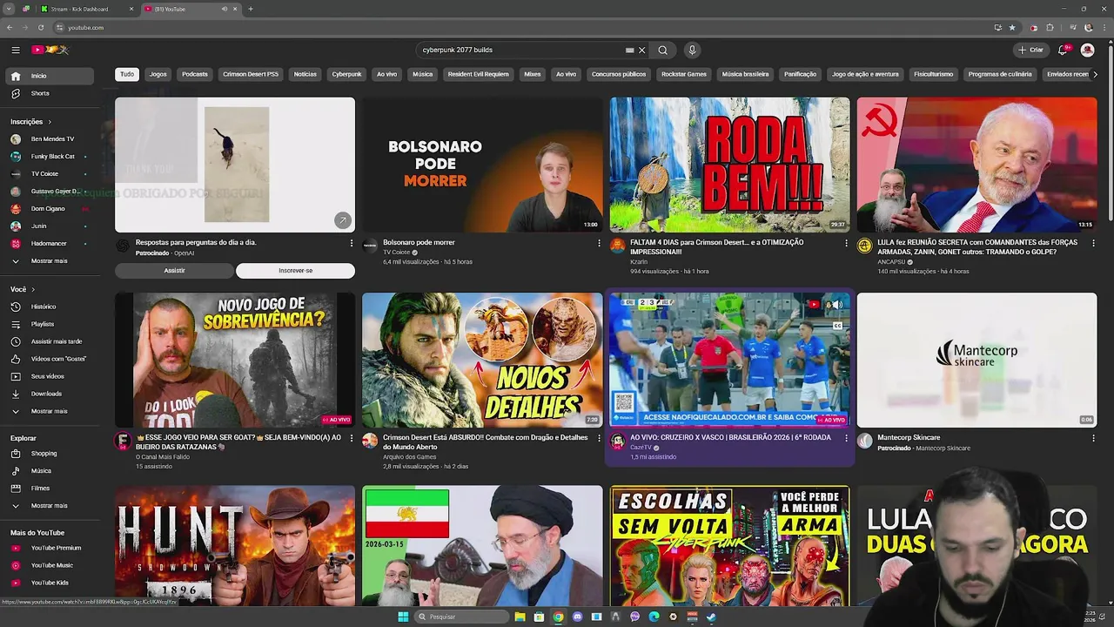
Task: Open YouTube Kids link
Action: click(51, 583)
